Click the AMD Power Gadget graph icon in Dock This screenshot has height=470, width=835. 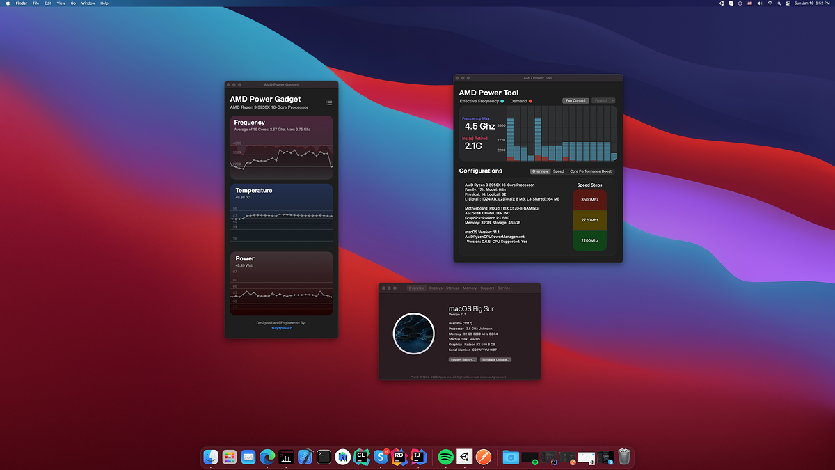tap(286, 457)
